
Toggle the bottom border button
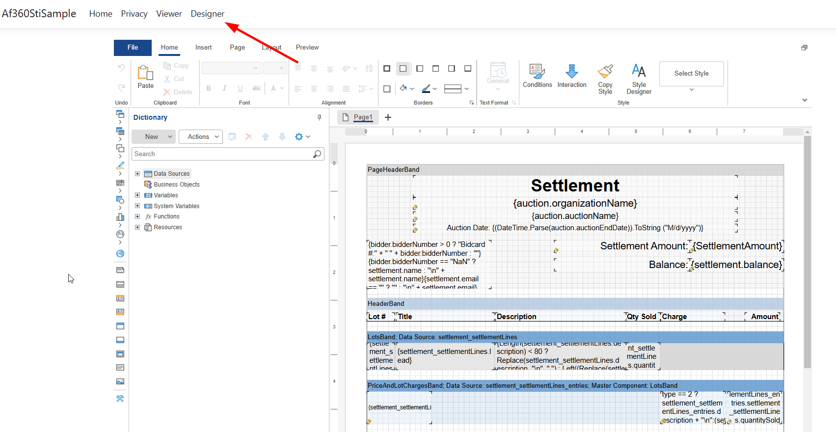(468, 69)
